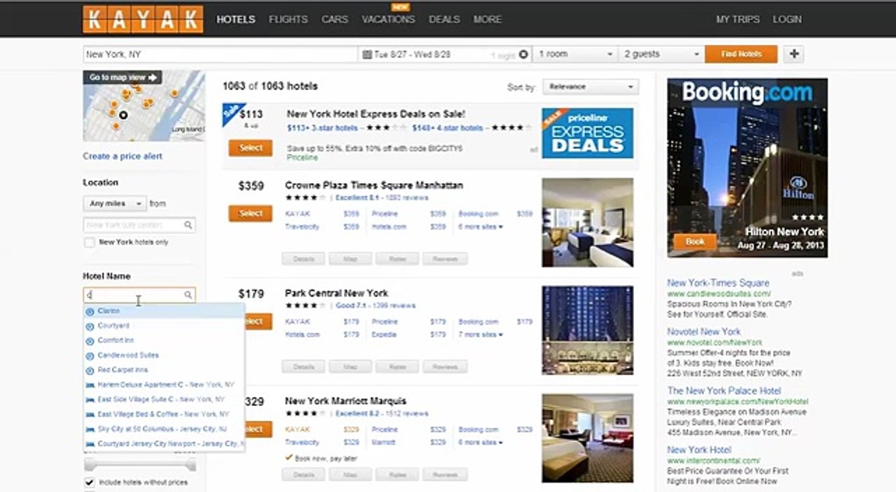Open Park Central New York title
896x492 pixels.
(x=336, y=293)
